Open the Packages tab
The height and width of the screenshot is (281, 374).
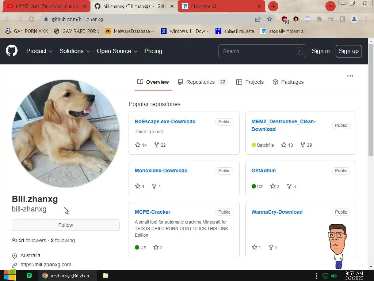(288, 82)
